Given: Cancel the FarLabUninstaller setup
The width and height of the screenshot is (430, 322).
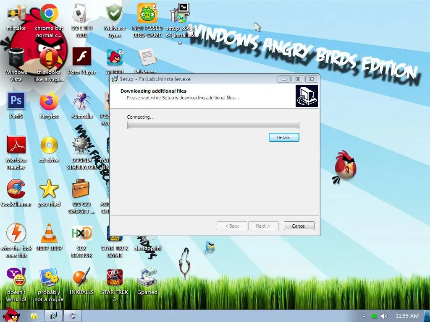Looking at the screenshot, I should (299, 226).
